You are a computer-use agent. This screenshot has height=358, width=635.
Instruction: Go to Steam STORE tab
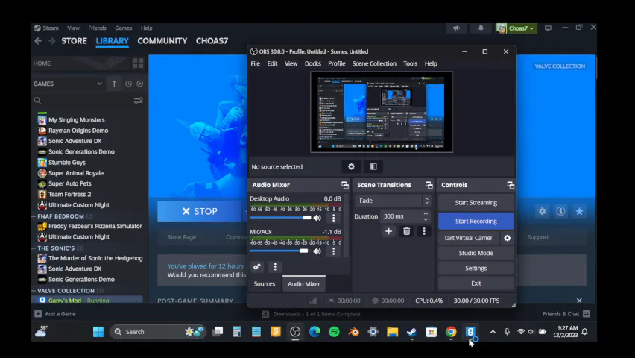click(x=74, y=41)
